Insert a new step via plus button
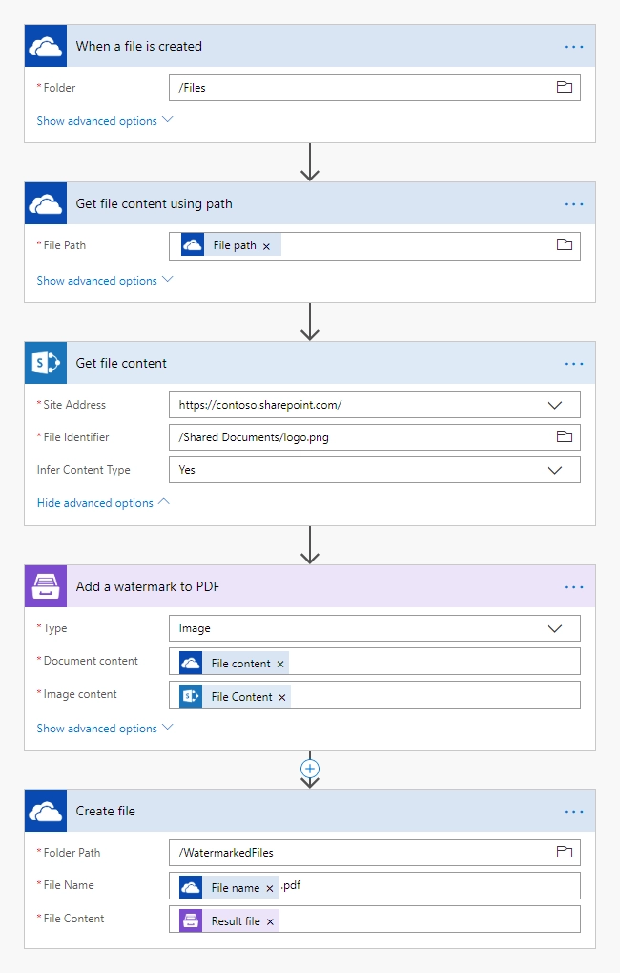Image resolution: width=620 pixels, height=973 pixels. [310, 769]
